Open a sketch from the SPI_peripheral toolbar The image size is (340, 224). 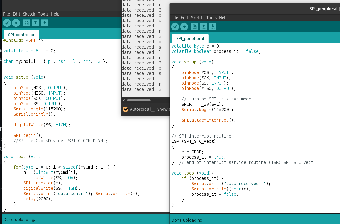click(204, 26)
